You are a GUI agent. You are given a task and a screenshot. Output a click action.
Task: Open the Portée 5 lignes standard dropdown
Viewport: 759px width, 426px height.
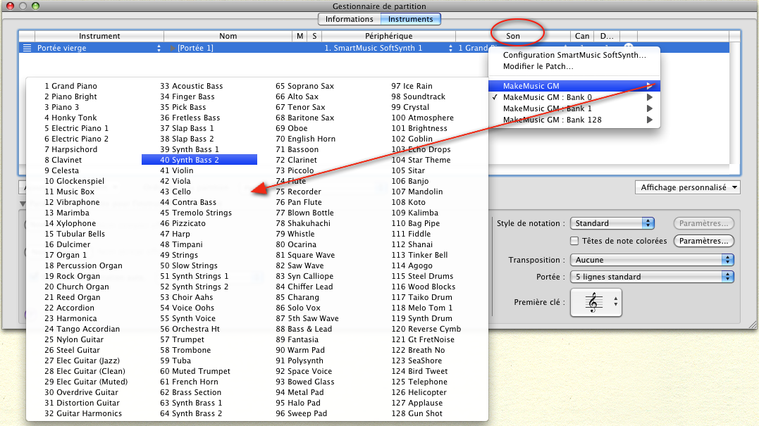652,277
